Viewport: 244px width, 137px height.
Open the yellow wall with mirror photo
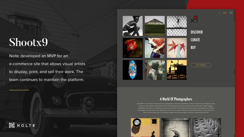click(x=145, y=128)
